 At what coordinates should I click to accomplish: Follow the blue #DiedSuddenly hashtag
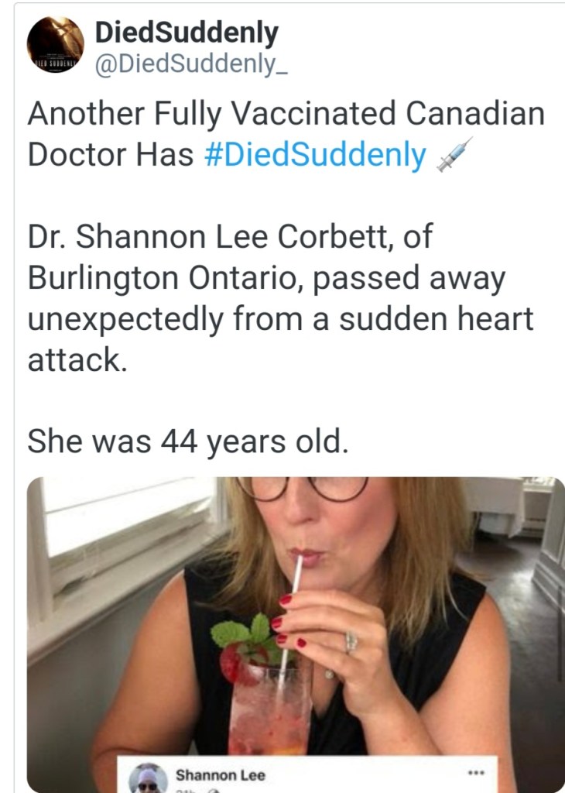(314, 155)
